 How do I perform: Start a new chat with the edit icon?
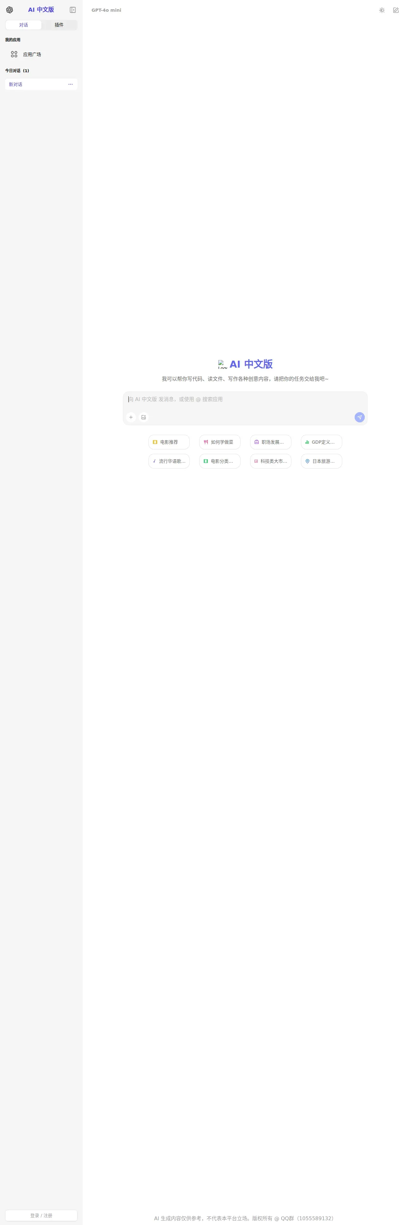click(x=396, y=10)
